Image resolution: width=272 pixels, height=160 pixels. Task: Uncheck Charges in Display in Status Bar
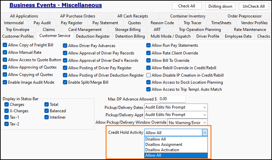point(7,105)
